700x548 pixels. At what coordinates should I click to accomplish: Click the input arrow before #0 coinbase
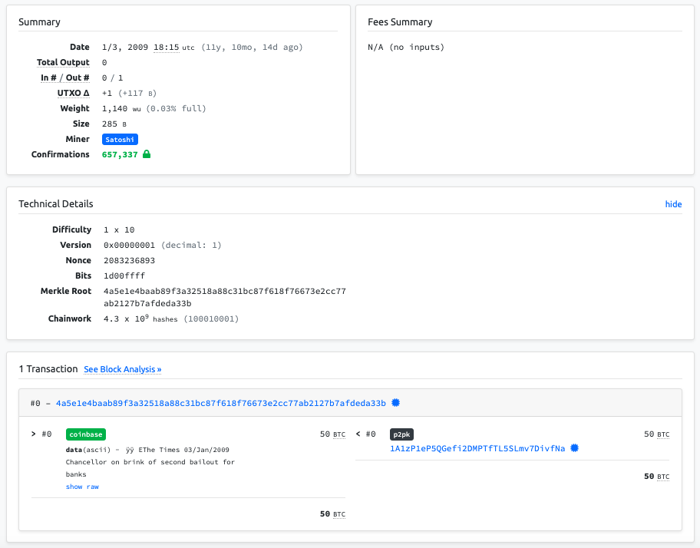[x=34, y=434]
